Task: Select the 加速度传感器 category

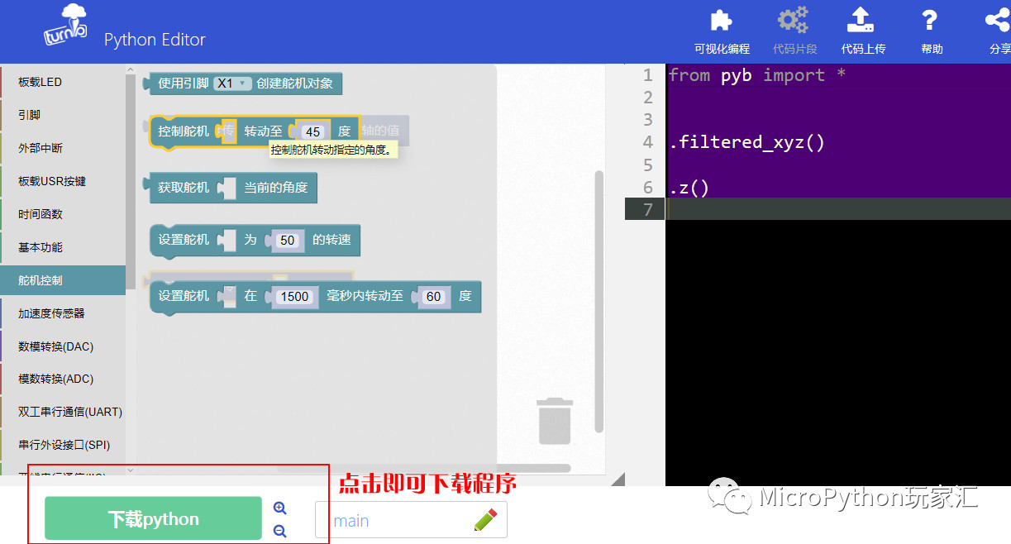Action: [x=63, y=313]
